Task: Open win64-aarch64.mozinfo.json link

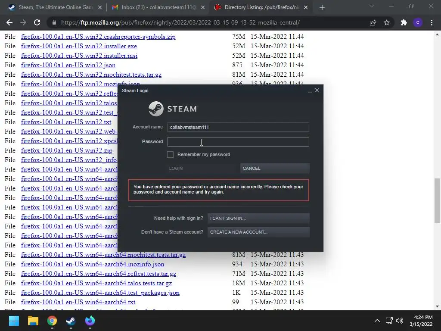Action: click(93, 264)
